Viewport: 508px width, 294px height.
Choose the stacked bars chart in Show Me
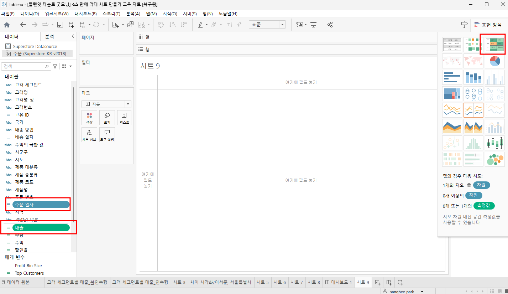473,77
